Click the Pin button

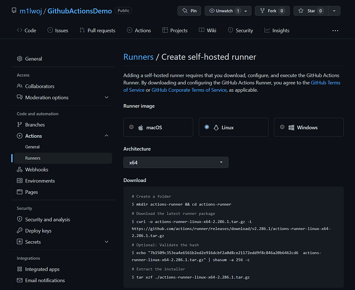pyautogui.click(x=189, y=11)
